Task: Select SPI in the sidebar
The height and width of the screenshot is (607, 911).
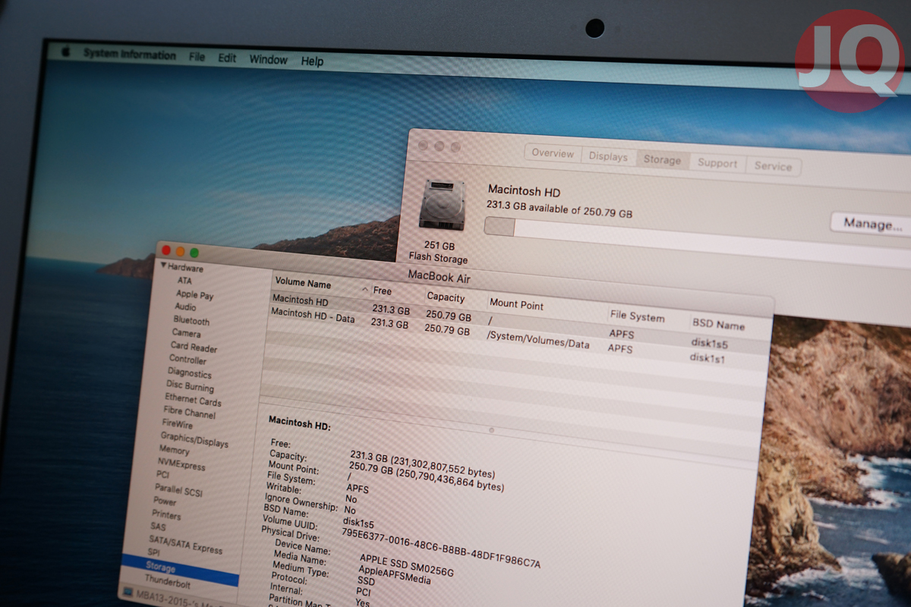Action: 153,553
